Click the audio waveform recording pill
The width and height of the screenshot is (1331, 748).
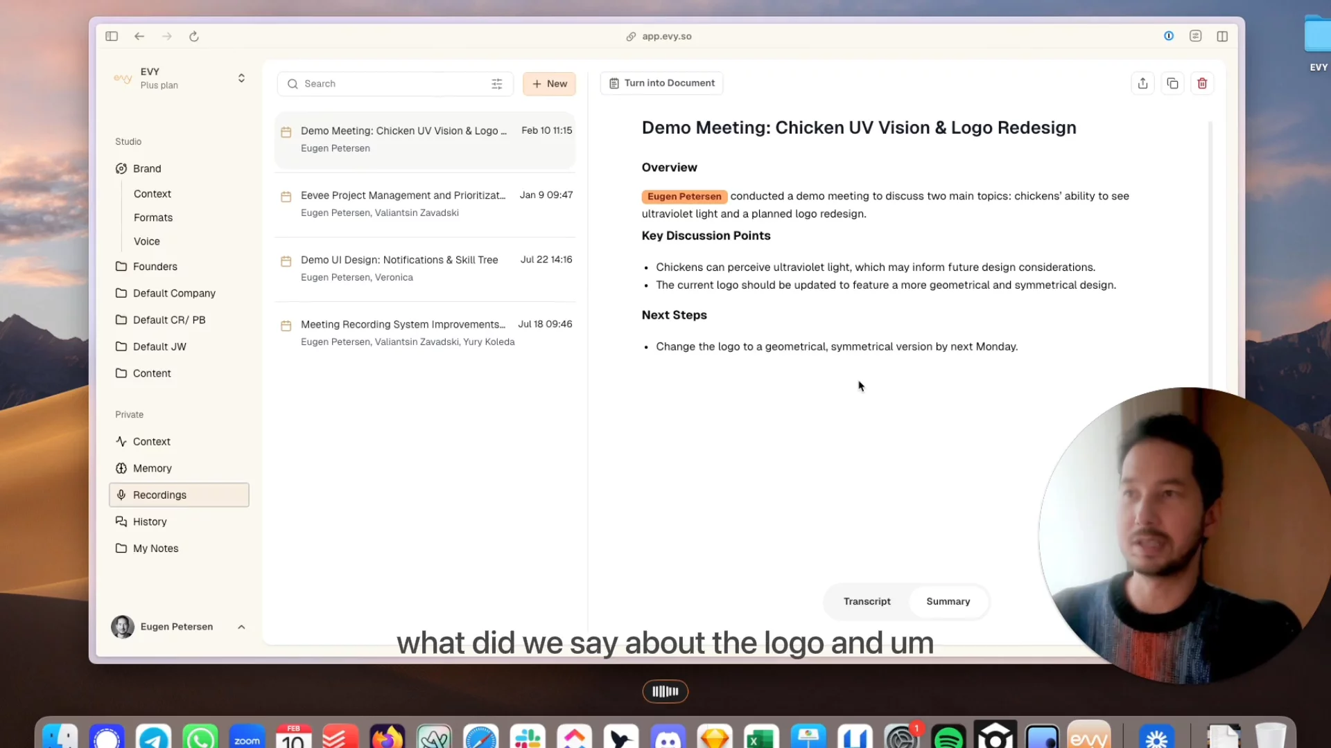[665, 691]
